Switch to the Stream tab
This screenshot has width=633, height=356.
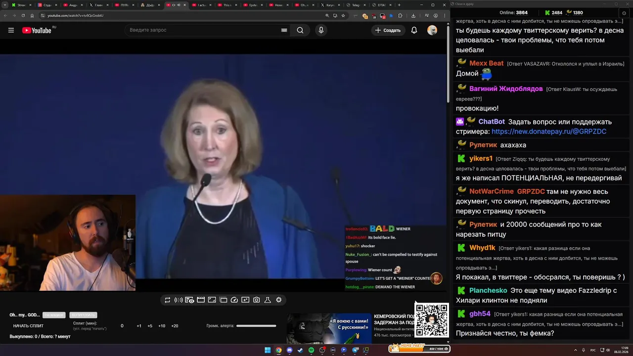(x=22, y=5)
